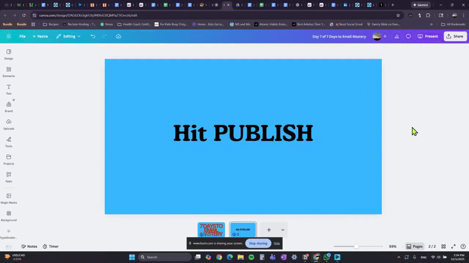The image size is (469, 263).
Task: Click the Share button
Action: click(455, 36)
